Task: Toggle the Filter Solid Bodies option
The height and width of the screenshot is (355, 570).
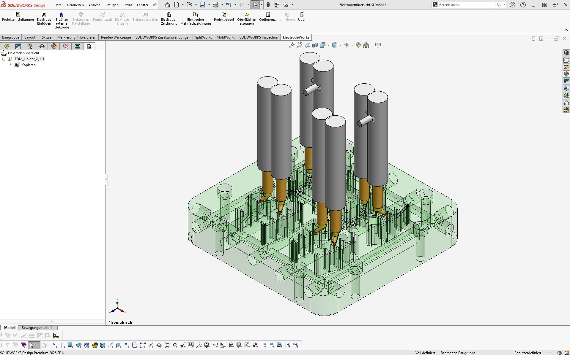Action: tap(103, 345)
